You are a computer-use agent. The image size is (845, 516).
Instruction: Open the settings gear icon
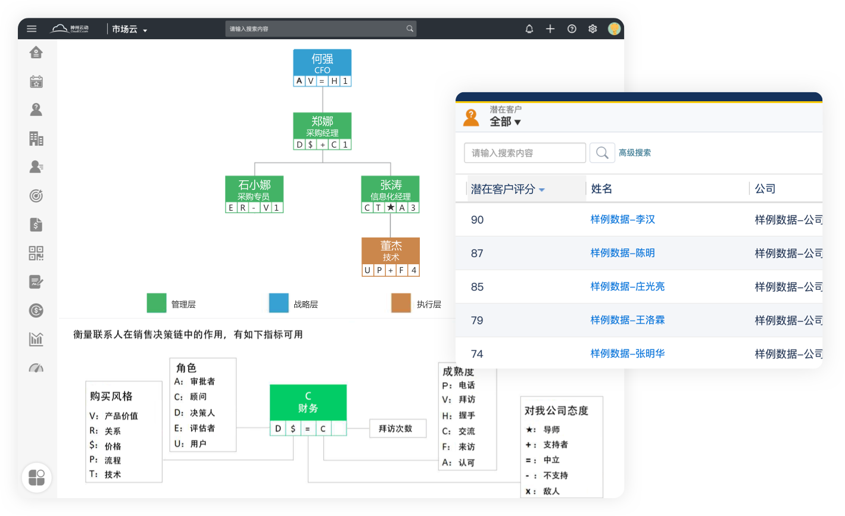pos(593,29)
